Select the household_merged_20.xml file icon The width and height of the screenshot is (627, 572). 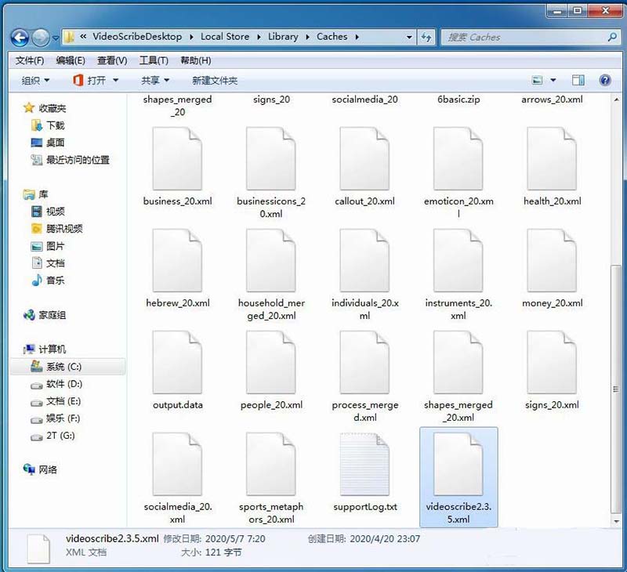tap(270, 260)
